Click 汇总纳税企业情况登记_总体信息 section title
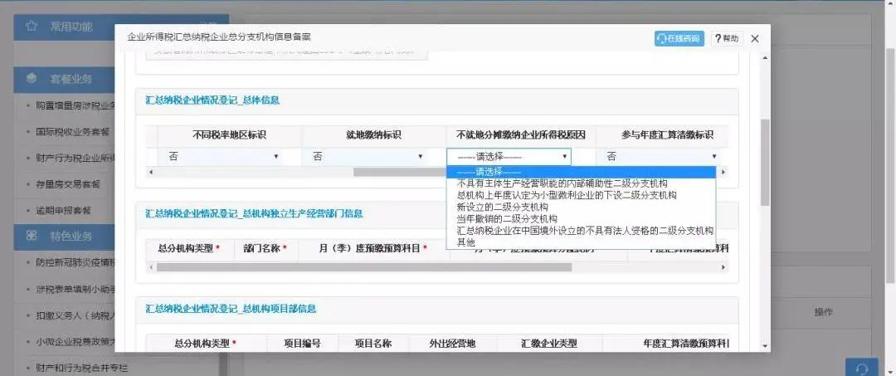Screen dimensions: 896x376 coord(212,100)
